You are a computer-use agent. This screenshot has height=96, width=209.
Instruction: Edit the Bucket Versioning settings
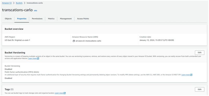click(200, 53)
